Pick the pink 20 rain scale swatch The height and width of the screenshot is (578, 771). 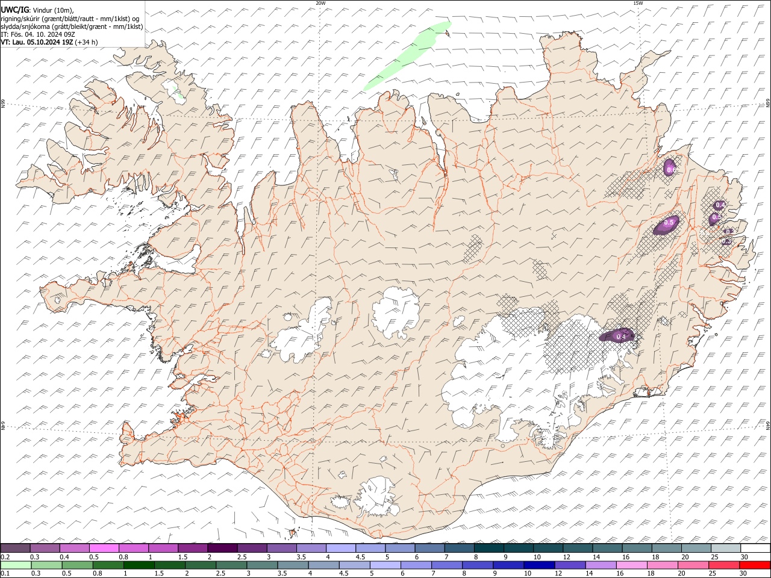click(x=693, y=565)
